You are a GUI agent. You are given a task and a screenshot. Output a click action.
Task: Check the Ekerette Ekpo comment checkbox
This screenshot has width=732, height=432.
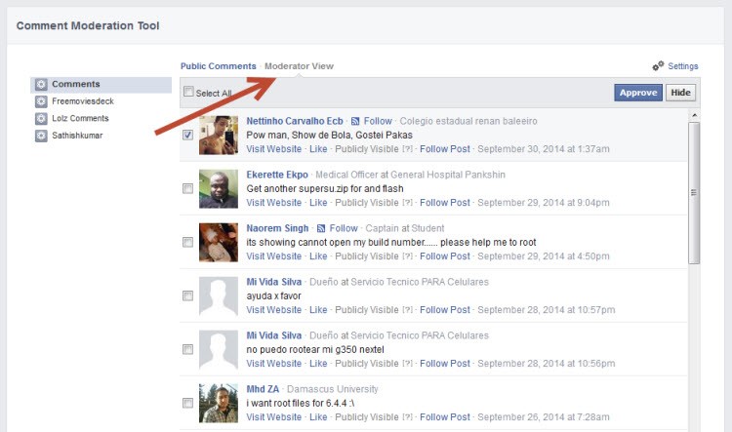click(187, 188)
